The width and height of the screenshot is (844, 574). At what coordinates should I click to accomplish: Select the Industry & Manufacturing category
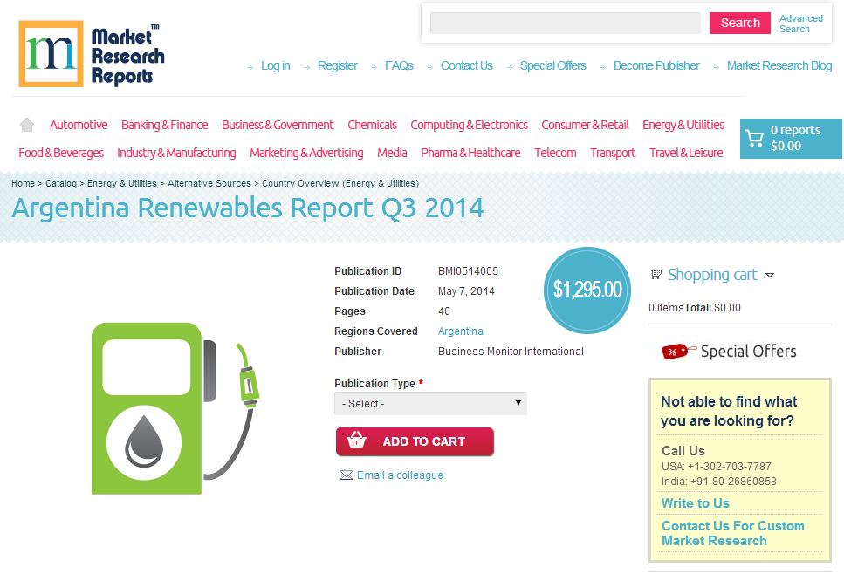(176, 153)
